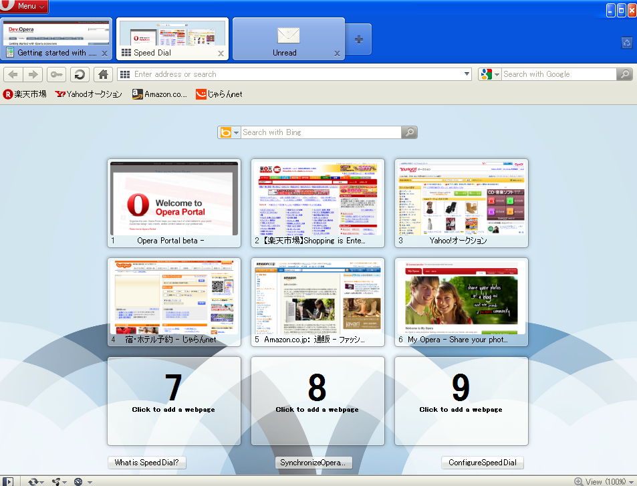Viewport: 637px width, 486px height.
Task: Open the Opera Menu button
Action: click(24, 6)
